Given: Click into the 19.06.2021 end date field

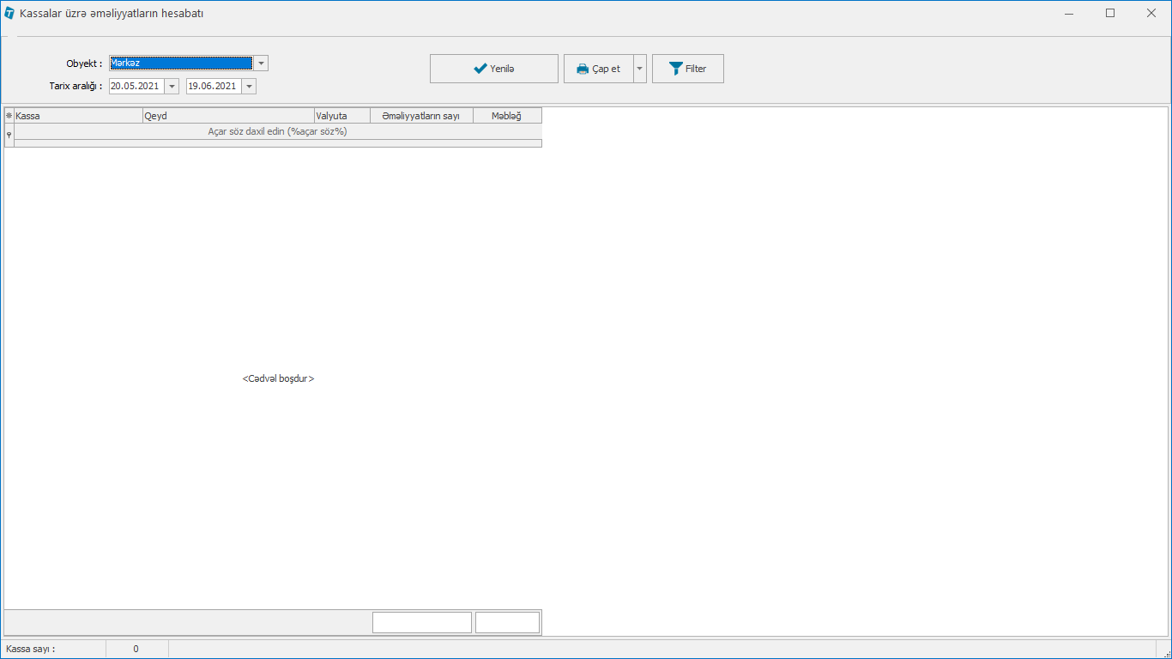Looking at the screenshot, I should point(212,86).
